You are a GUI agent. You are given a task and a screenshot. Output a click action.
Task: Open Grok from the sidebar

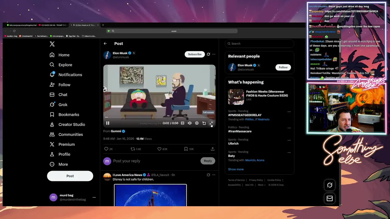pos(58,105)
